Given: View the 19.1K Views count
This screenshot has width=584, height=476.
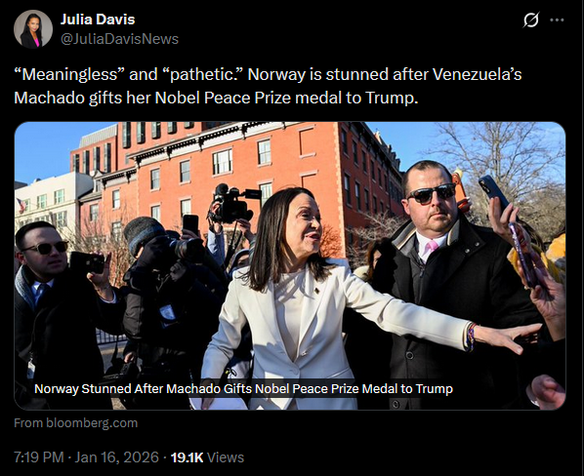Looking at the screenshot, I should (x=207, y=457).
